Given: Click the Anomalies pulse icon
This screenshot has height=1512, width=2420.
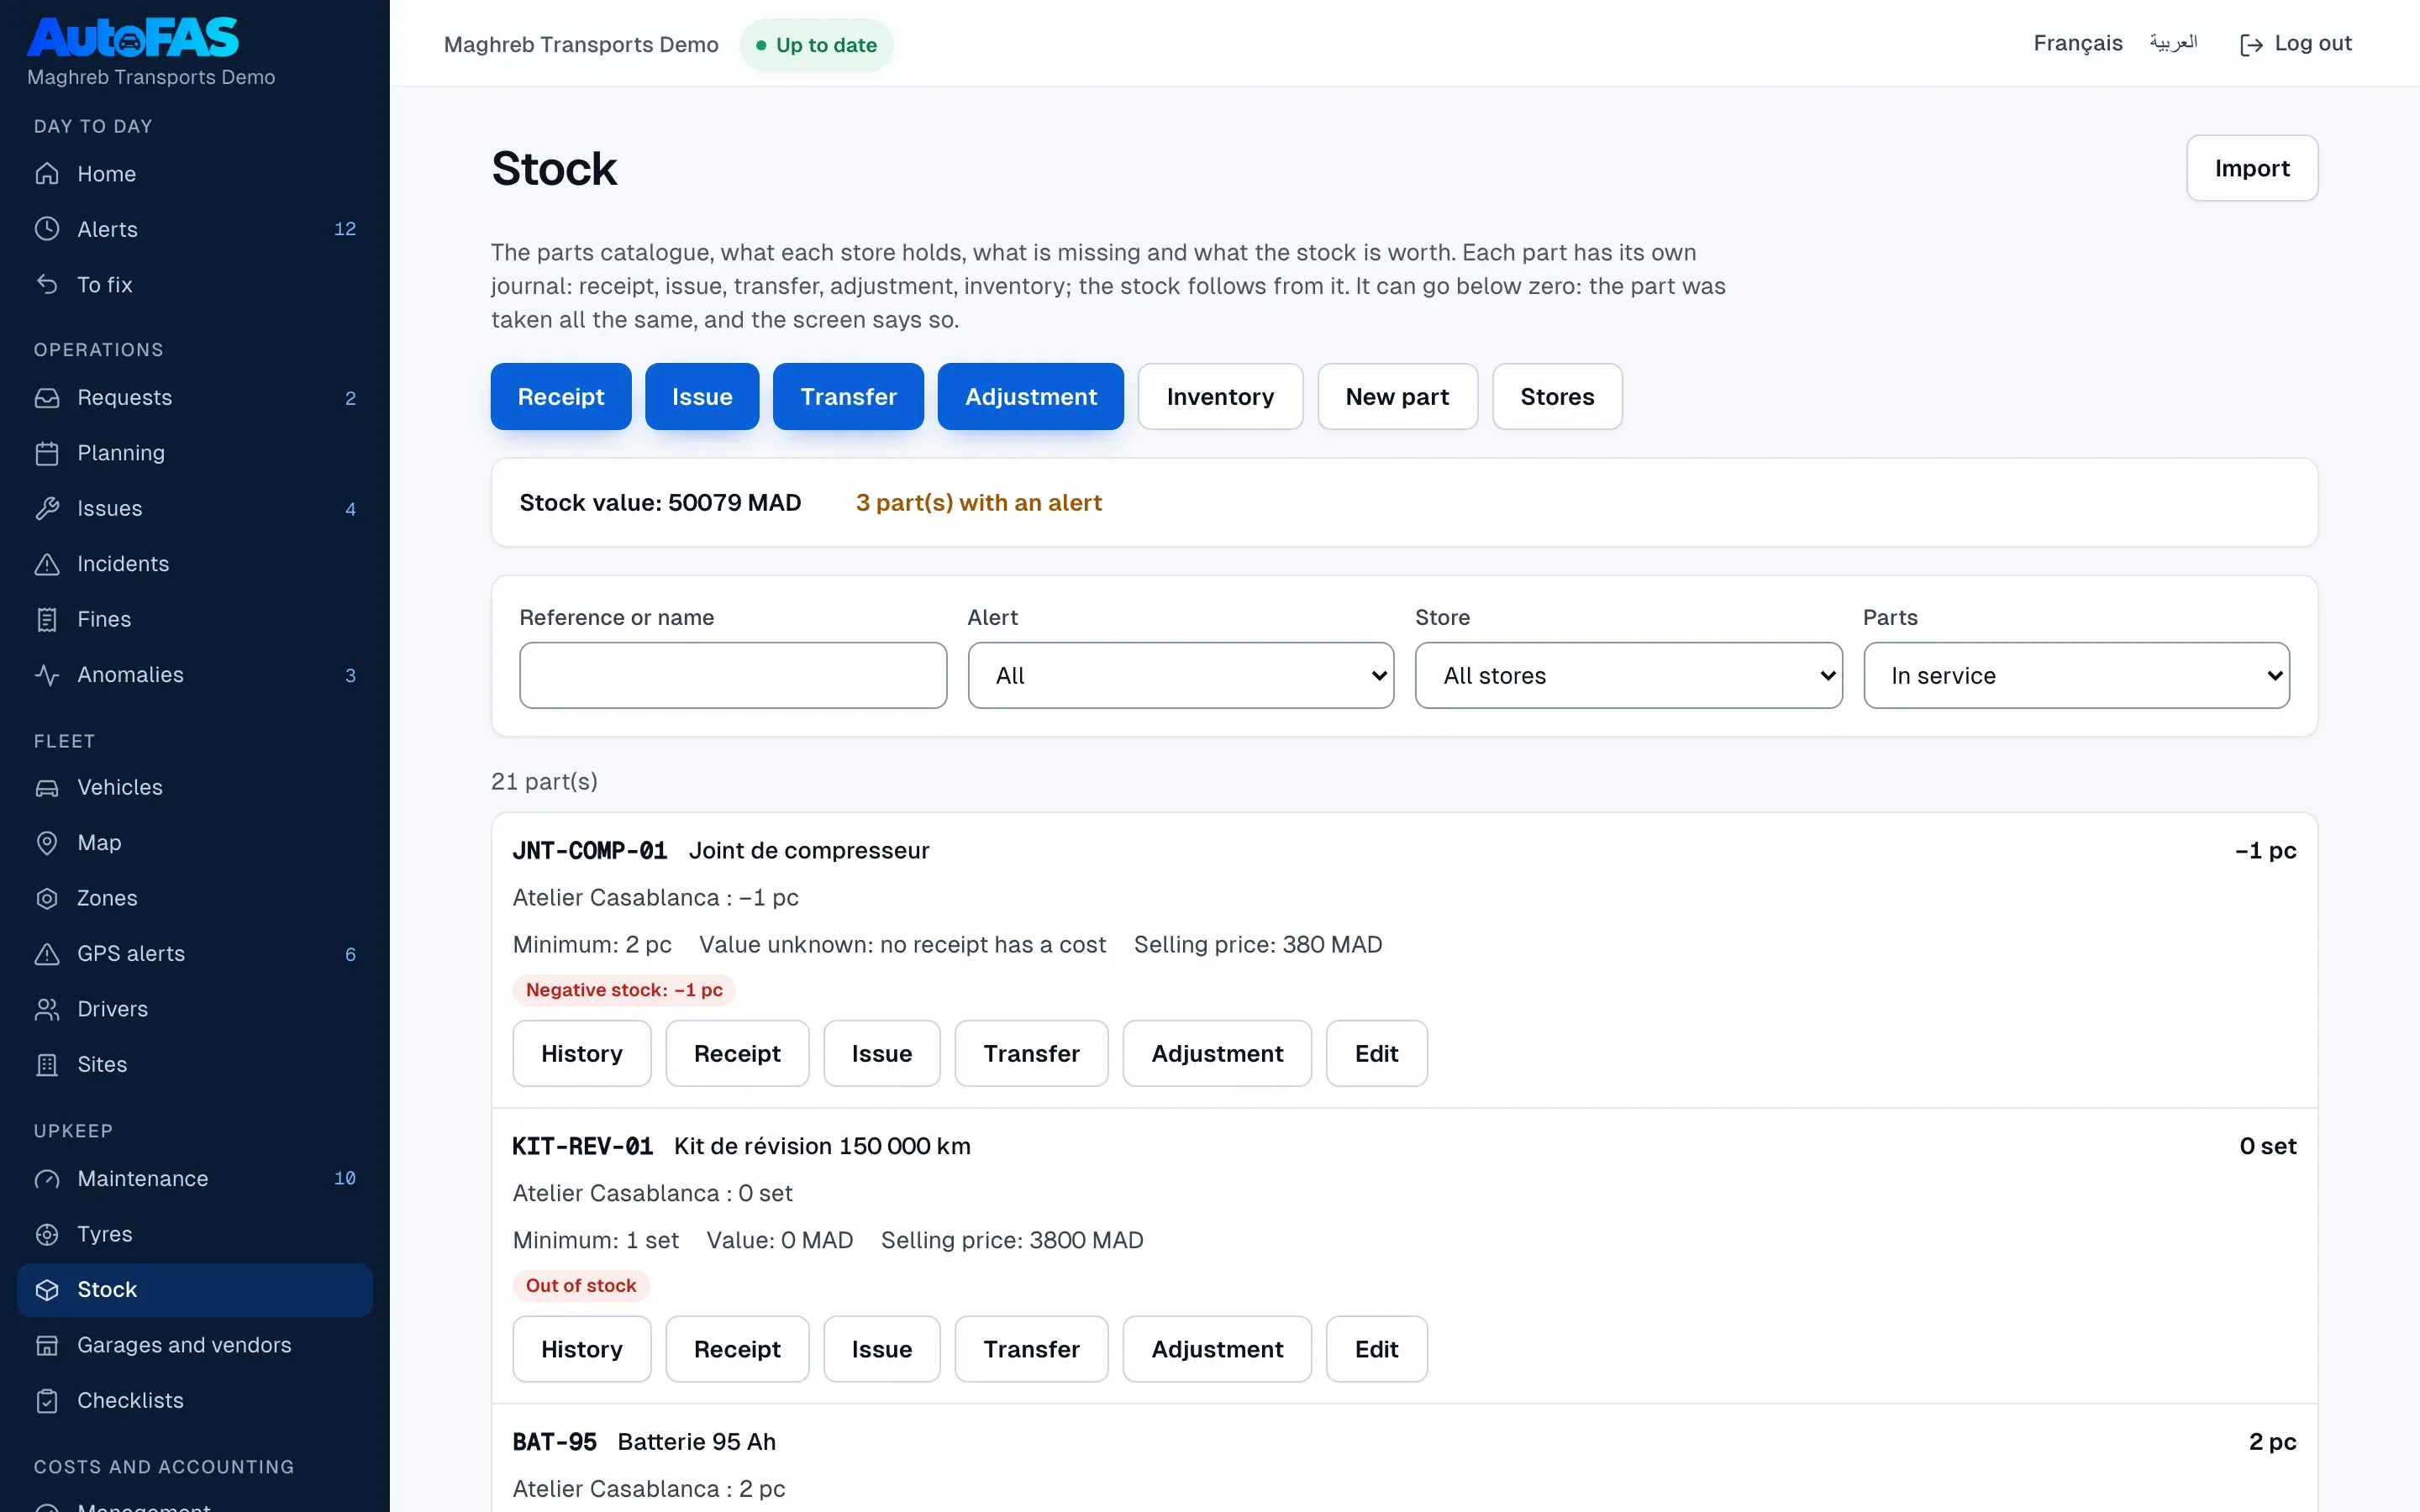Looking at the screenshot, I should pyautogui.click(x=47, y=675).
